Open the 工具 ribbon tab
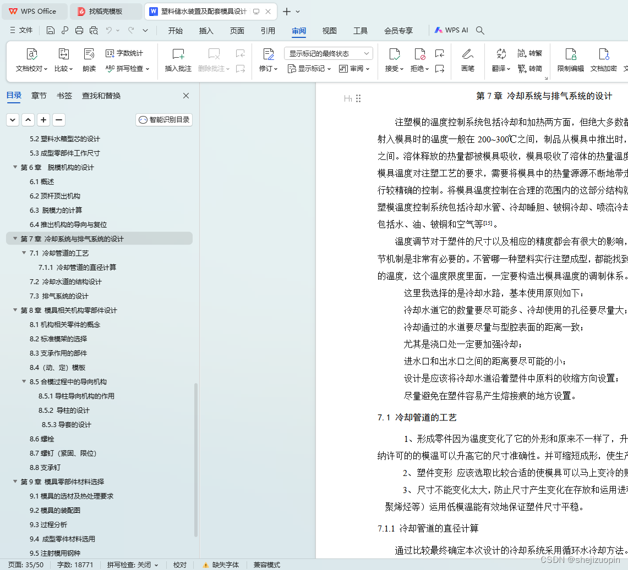This screenshot has height=570, width=628. click(361, 30)
